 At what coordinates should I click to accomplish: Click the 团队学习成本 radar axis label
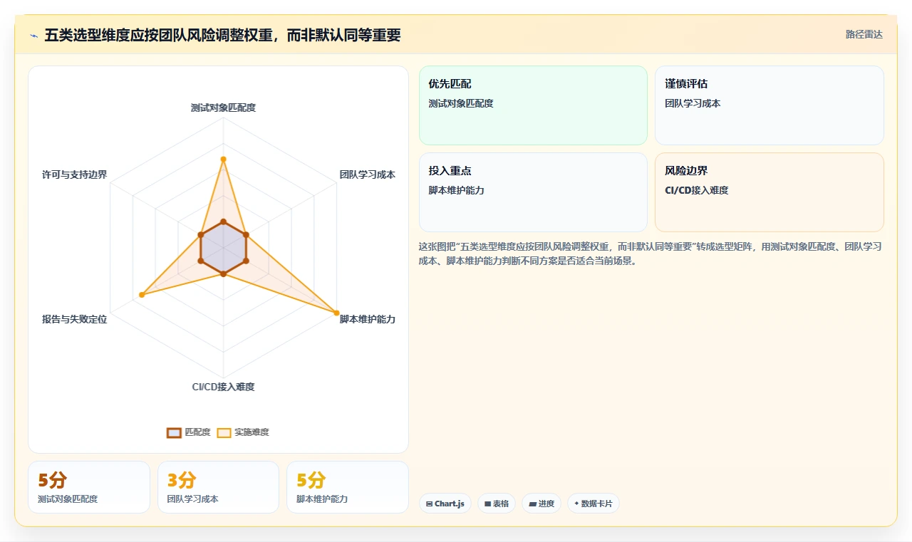pos(368,174)
